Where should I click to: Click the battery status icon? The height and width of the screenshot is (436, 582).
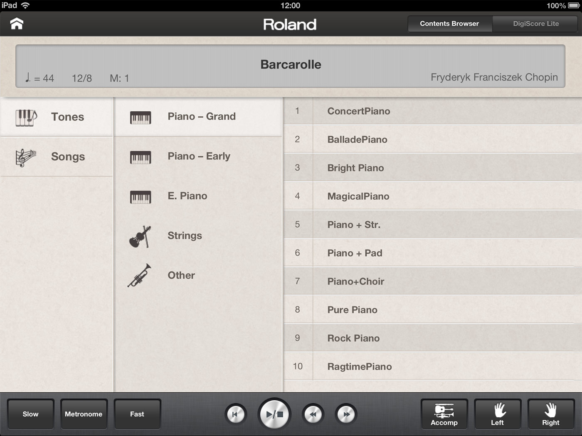tap(574, 5)
